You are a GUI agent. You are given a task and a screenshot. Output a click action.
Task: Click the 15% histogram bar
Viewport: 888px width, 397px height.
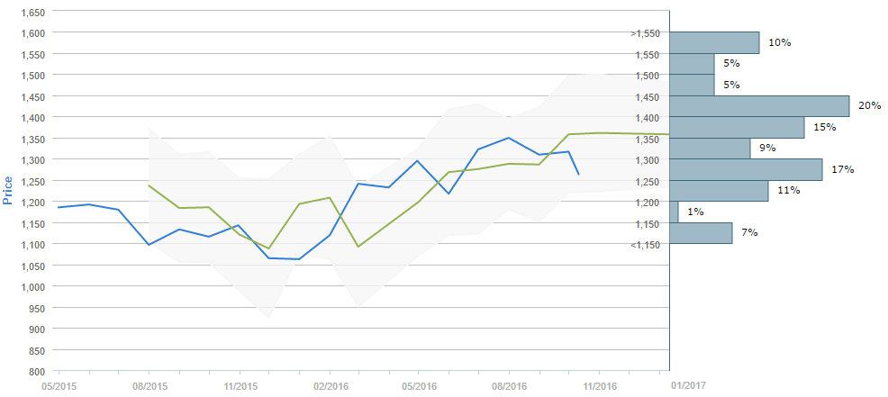[737, 127]
